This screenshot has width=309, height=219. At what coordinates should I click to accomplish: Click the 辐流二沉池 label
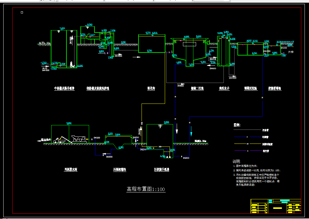197,88
